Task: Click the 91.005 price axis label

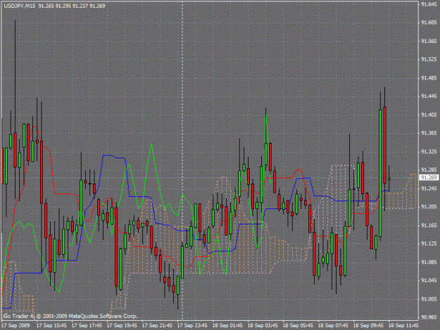Action: point(429,299)
